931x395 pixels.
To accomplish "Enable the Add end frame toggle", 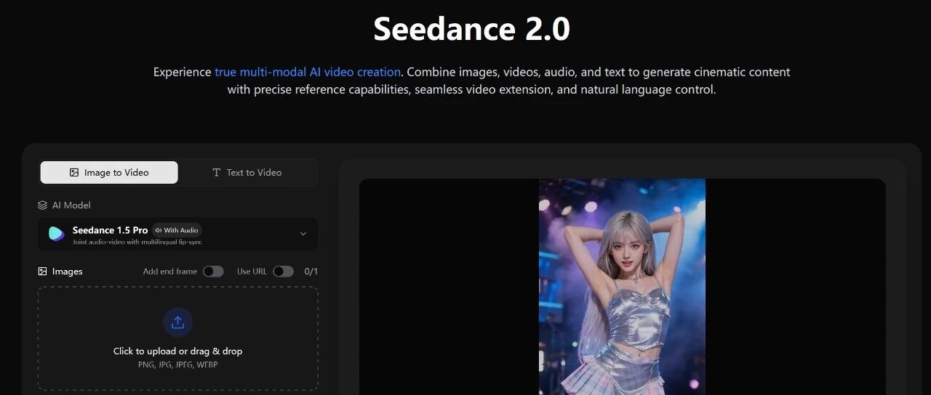I will coord(213,272).
